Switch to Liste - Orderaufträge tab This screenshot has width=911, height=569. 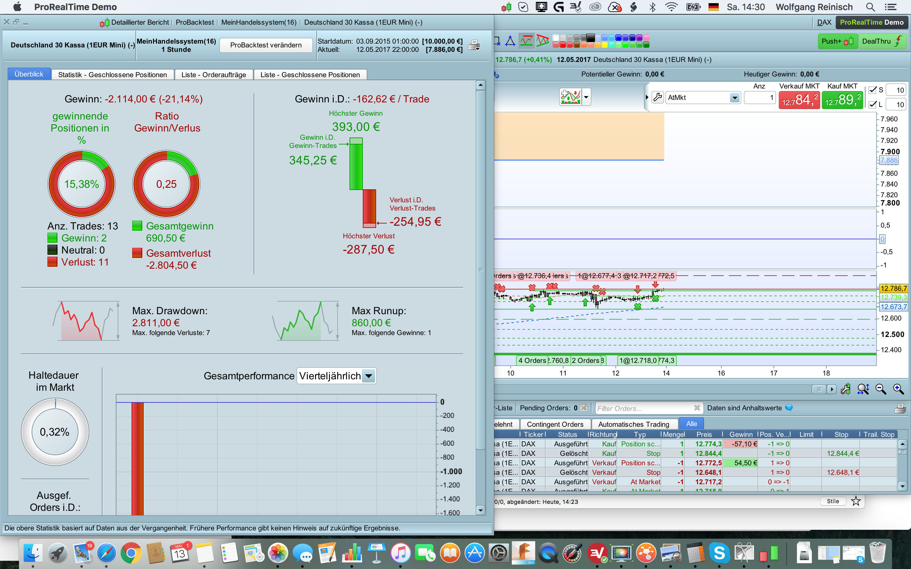pos(214,75)
